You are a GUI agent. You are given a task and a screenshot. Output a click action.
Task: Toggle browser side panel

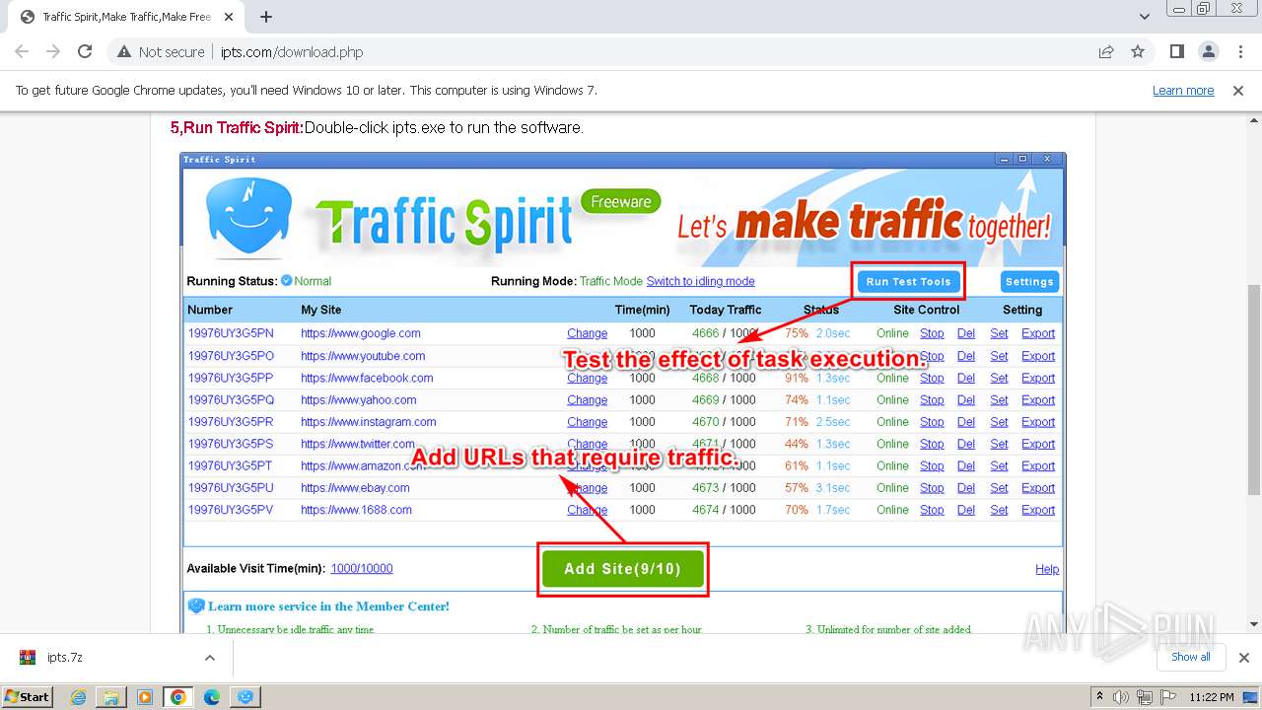[x=1177, y=52]
